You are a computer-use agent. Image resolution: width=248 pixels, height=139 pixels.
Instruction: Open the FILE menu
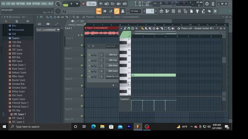click(3, 3)
